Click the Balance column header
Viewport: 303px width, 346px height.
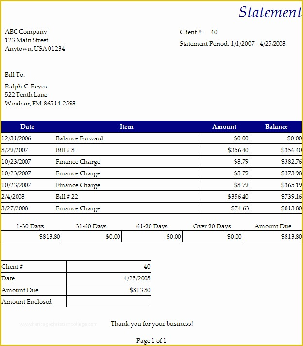tap(276, 127)
